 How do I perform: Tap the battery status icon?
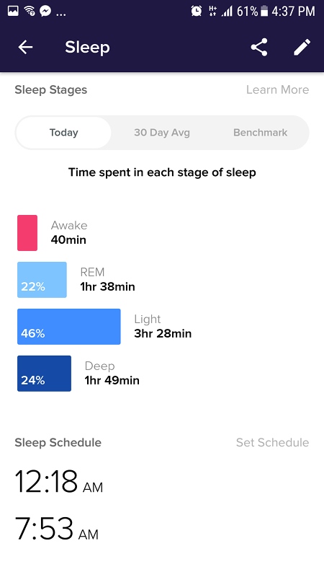pos(264,12)
